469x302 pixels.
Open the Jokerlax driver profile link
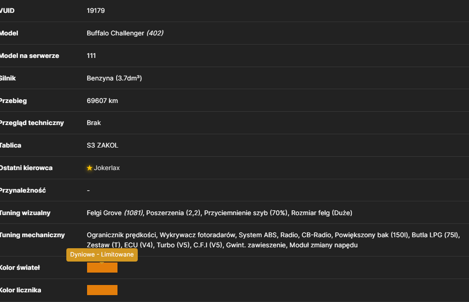(107, 168)
